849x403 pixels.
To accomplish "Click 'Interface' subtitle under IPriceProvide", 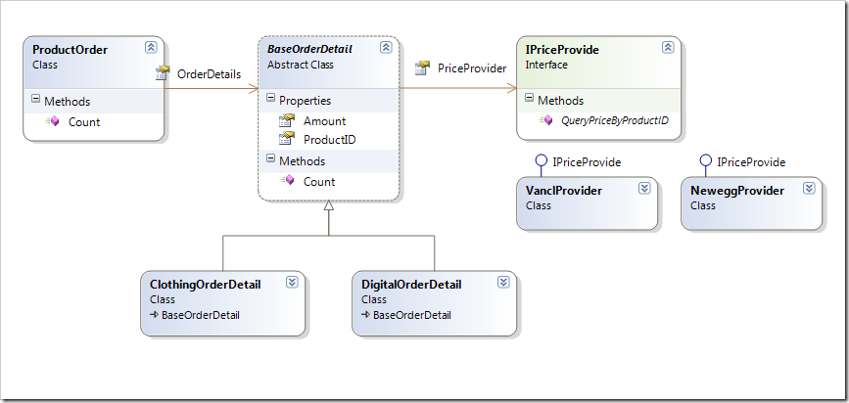I will click(546, 65).
